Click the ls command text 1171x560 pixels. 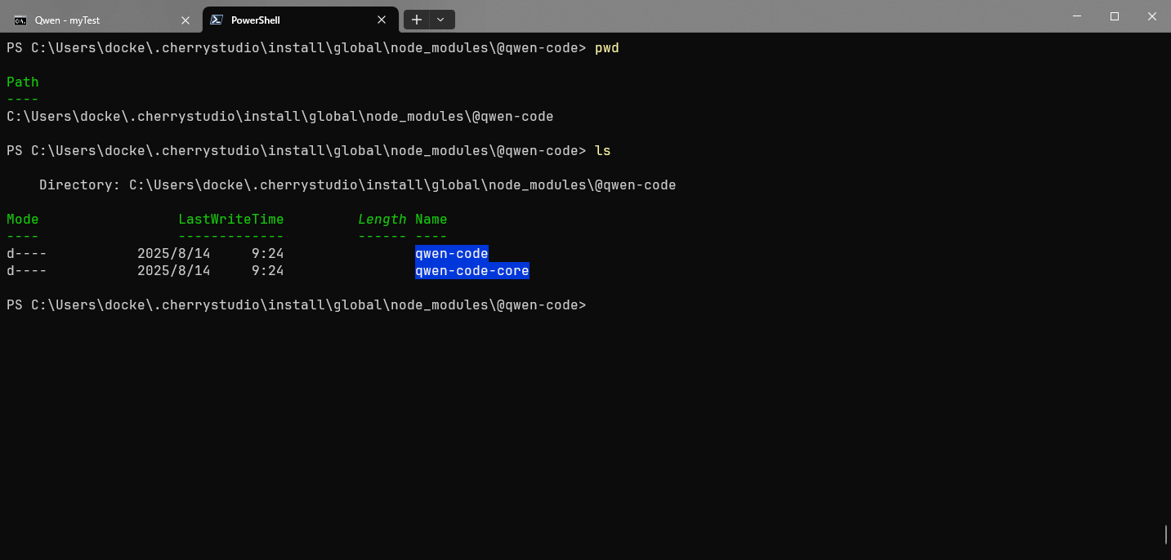[x=603, y=151]
